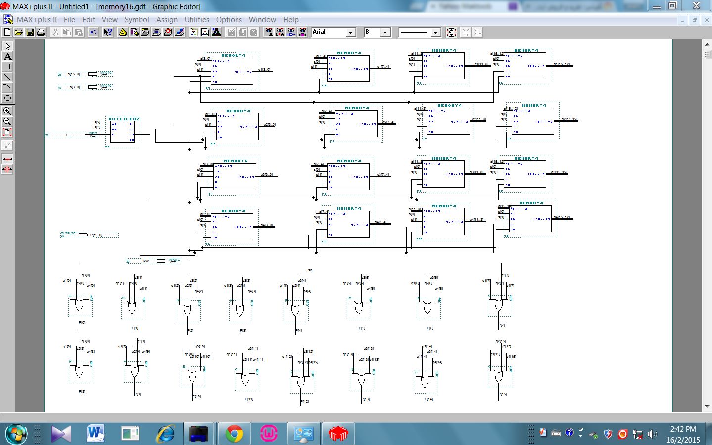Screen dimensions: 712x445
Task: Select the Text tool (letter A)
Action: (x=7, y=56)
